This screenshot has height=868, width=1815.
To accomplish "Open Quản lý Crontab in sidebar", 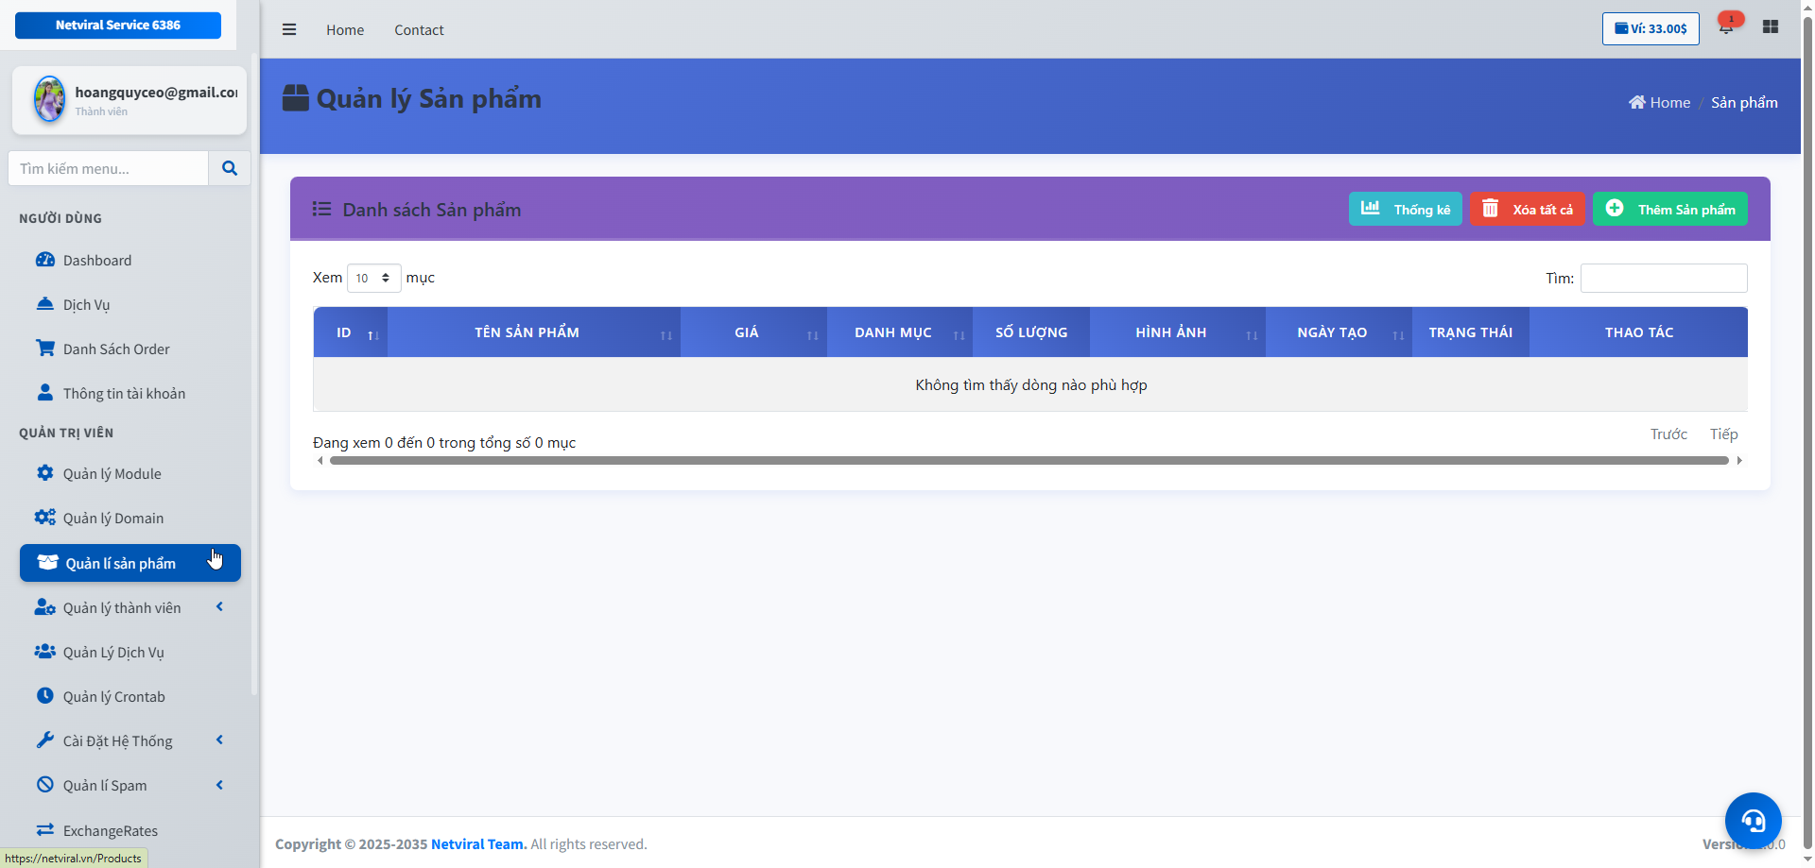I will pos(113,697).
